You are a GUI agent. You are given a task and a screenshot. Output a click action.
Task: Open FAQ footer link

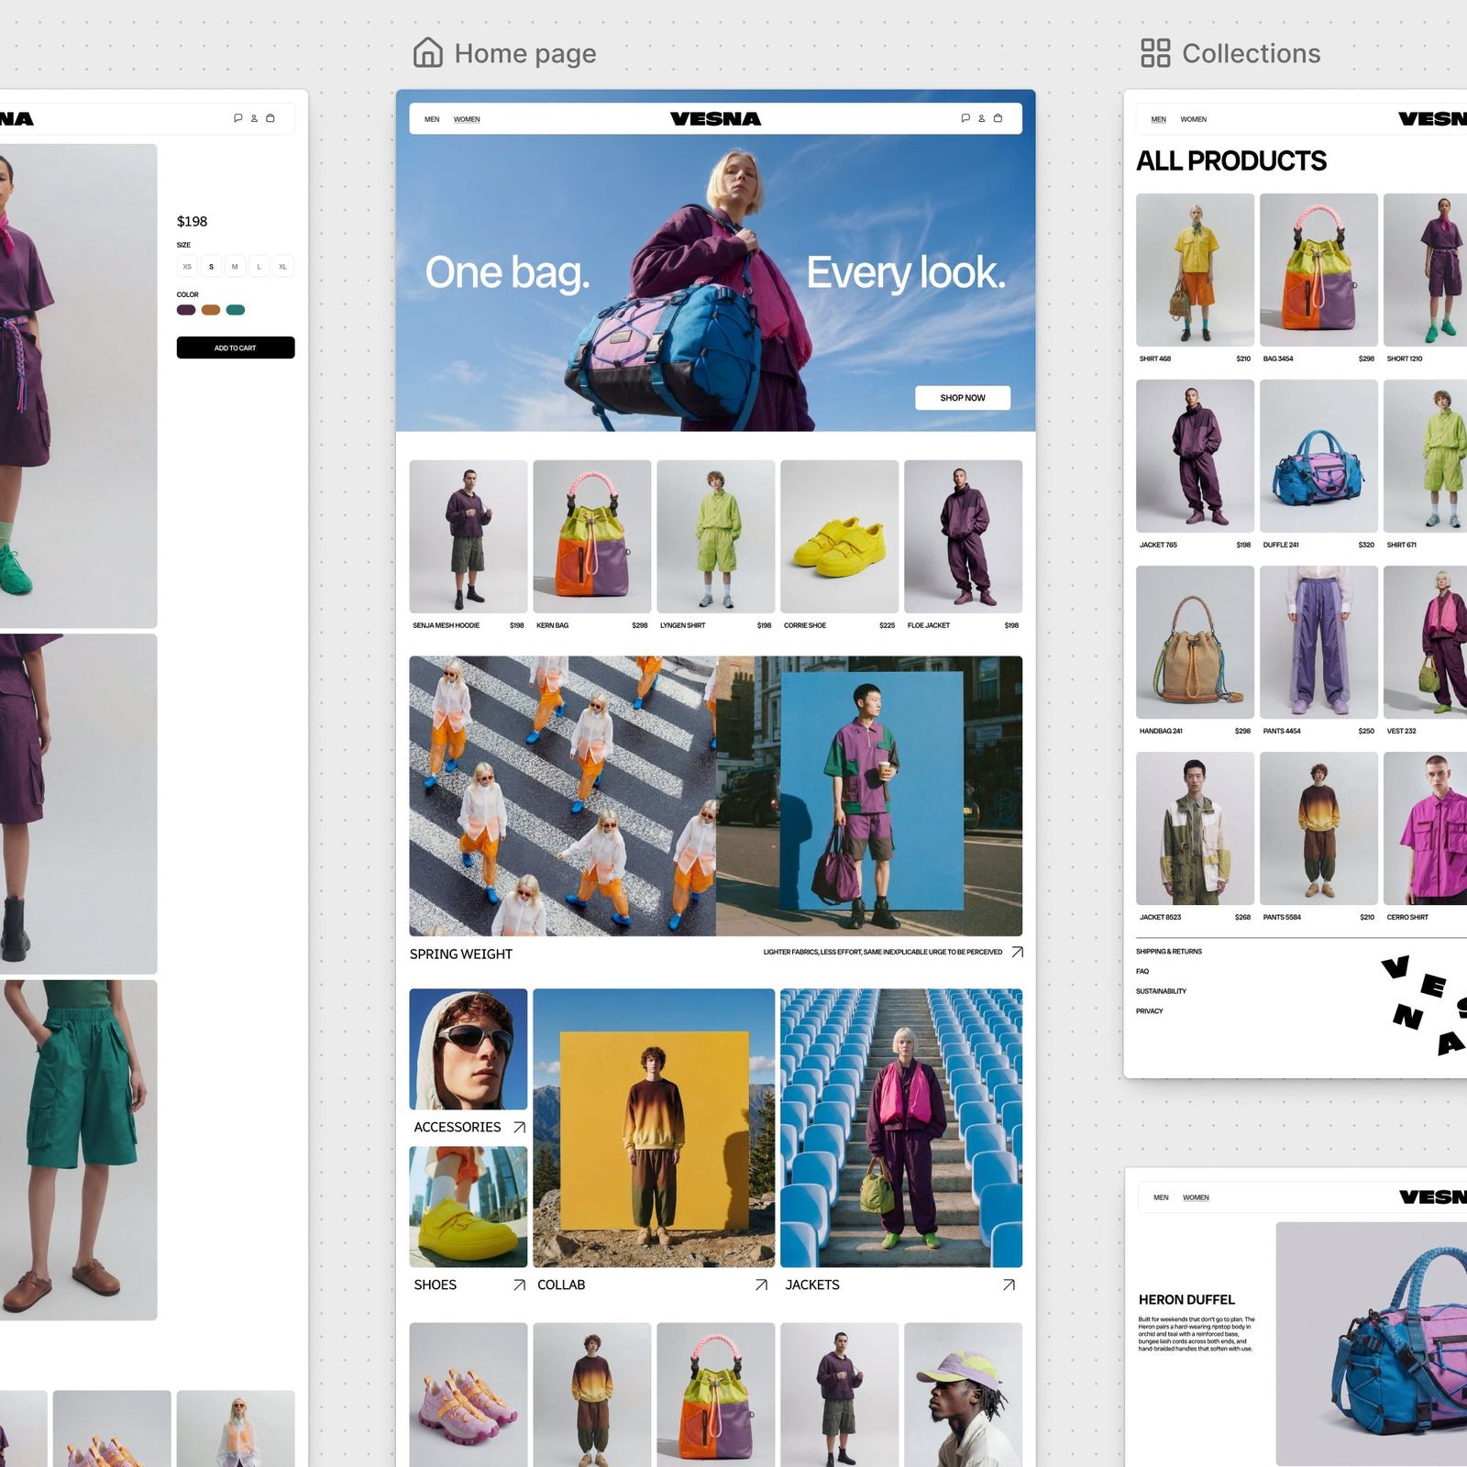pyautogui.click(x=1142, y=971)
